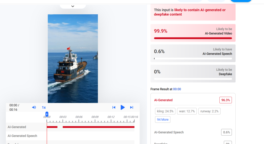Open the 0.6% AI-Generated Speech result card
Image resolution: width=264 pixels, height=144 pixels.
(193, 53)
